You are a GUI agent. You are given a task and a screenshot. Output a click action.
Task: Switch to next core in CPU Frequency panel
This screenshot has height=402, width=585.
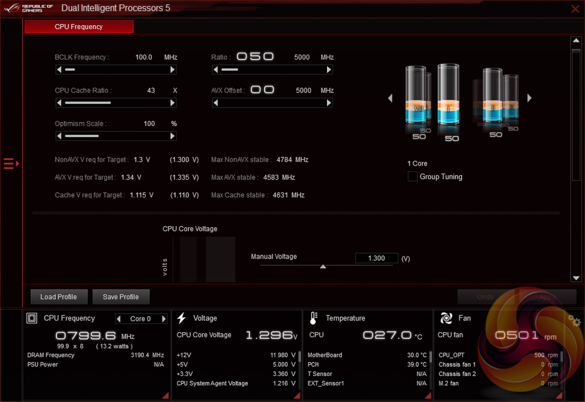coord(164,319)
